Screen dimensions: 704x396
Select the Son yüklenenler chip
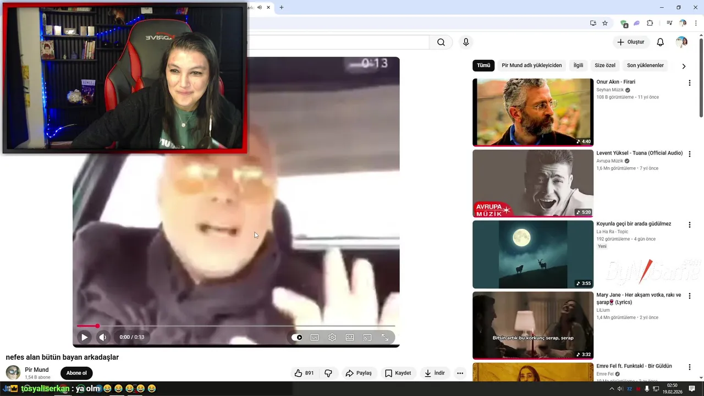645,65
